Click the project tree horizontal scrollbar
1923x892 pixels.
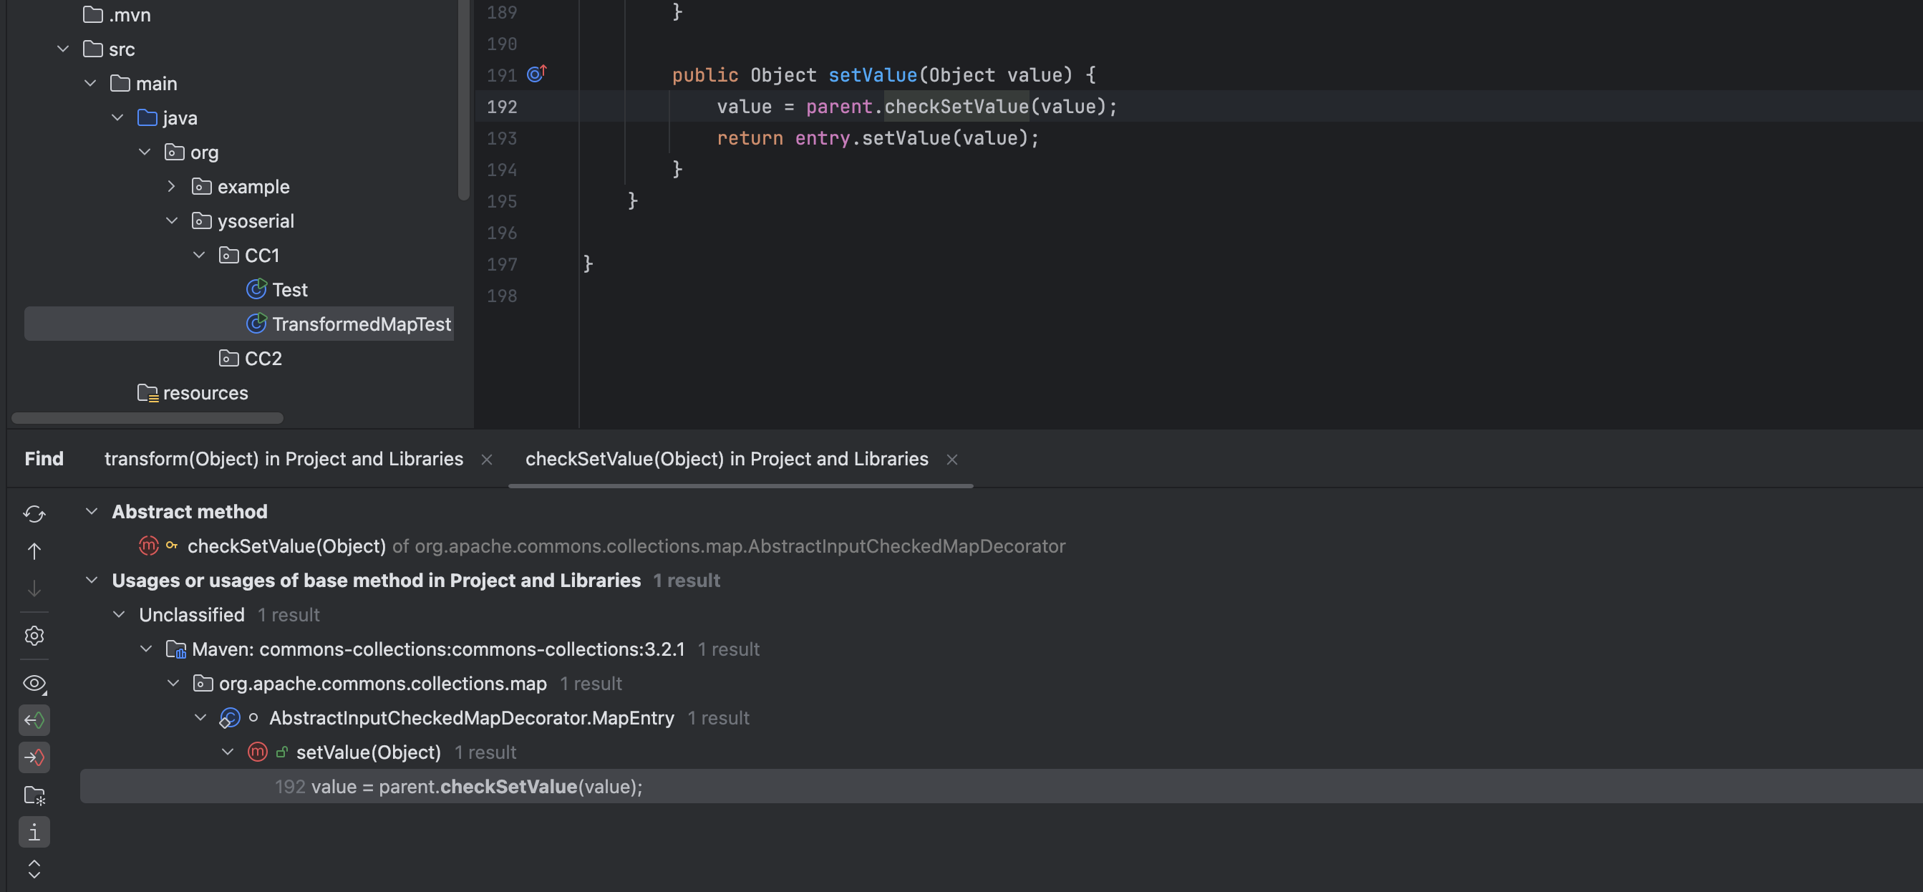click(147, 418)
